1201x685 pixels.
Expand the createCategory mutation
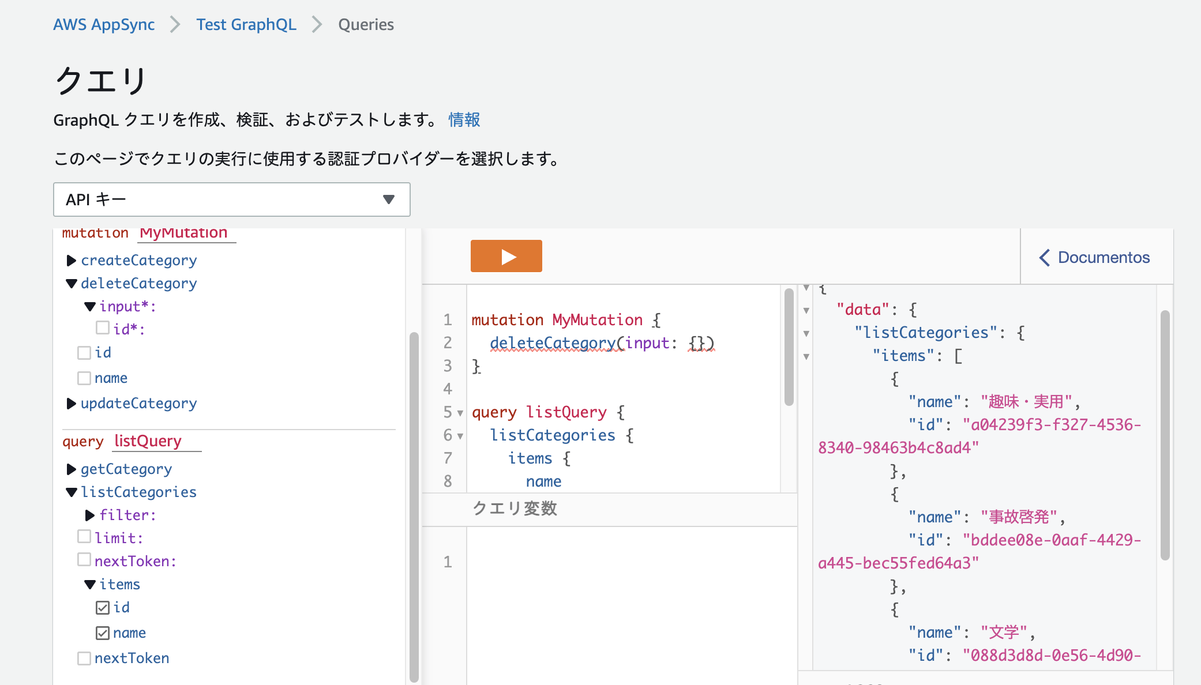point(72,261)
